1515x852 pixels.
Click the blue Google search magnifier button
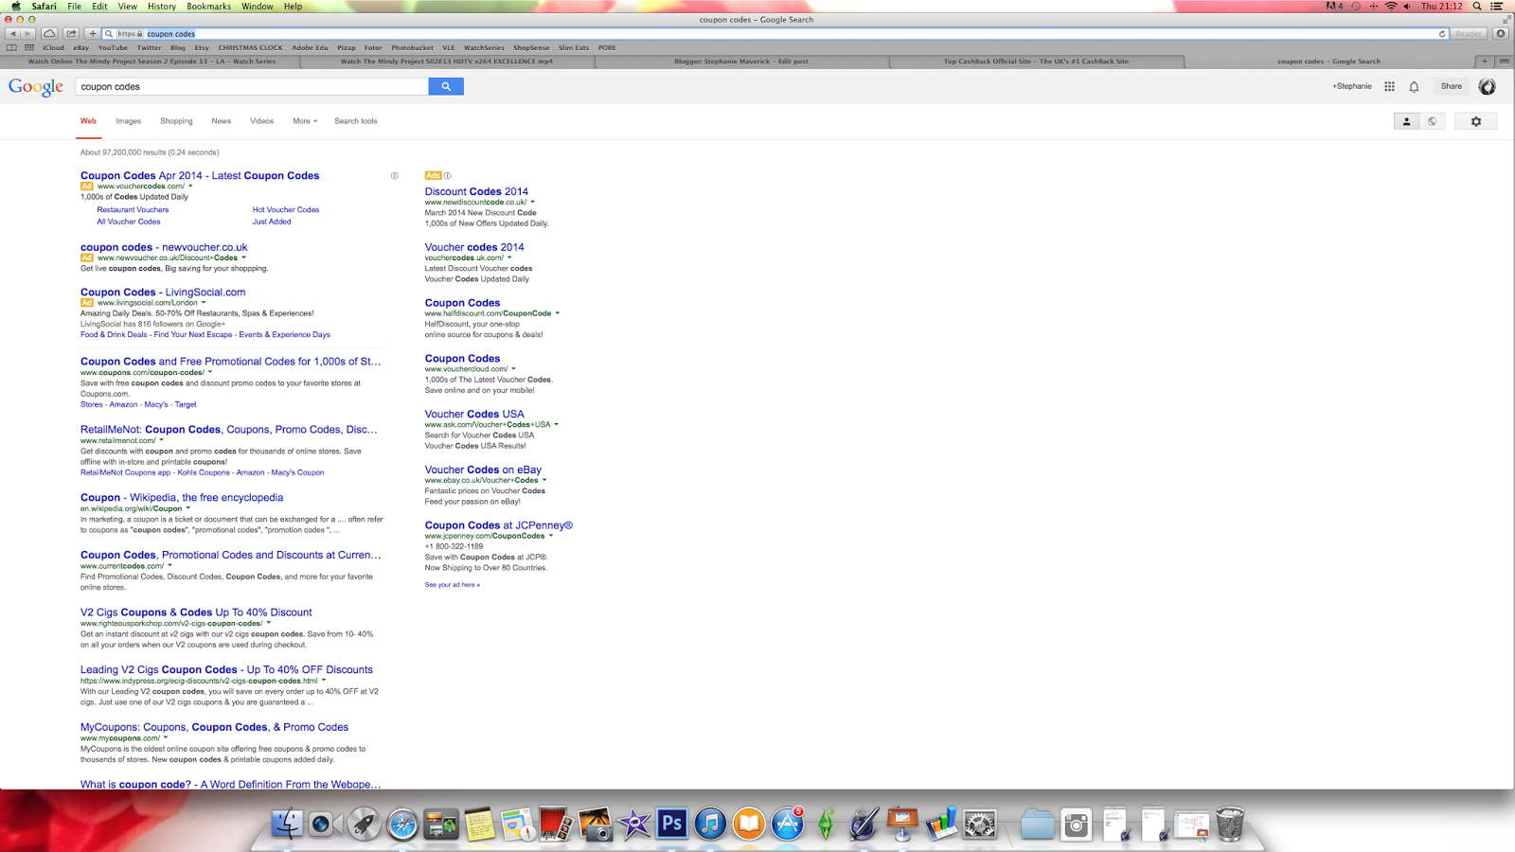tap(446, 86)
